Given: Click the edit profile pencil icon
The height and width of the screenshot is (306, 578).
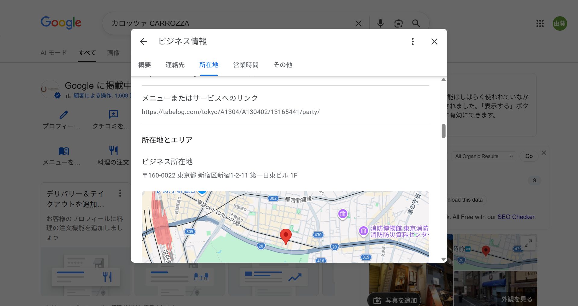Looking at the screenshot, I should coord(64,115).
